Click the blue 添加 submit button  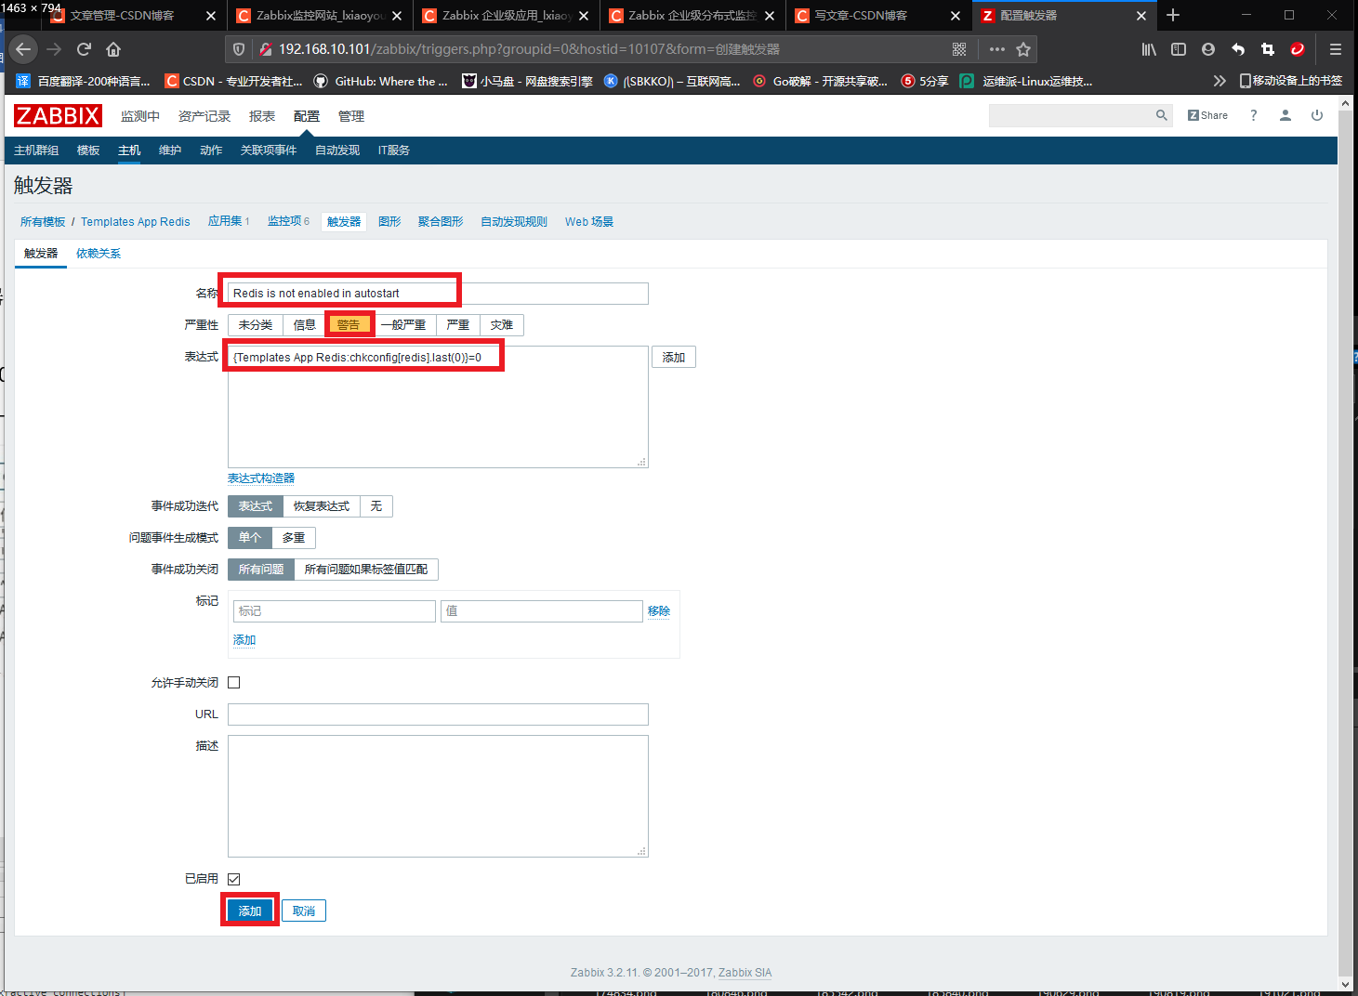point(250,911)
